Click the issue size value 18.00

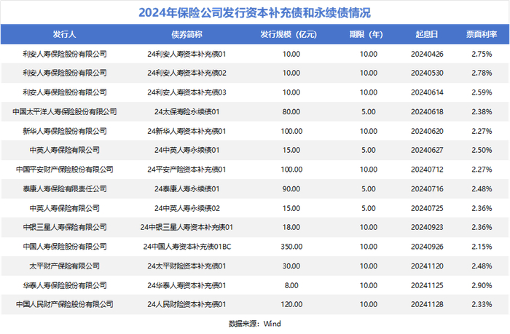(291, 227)
